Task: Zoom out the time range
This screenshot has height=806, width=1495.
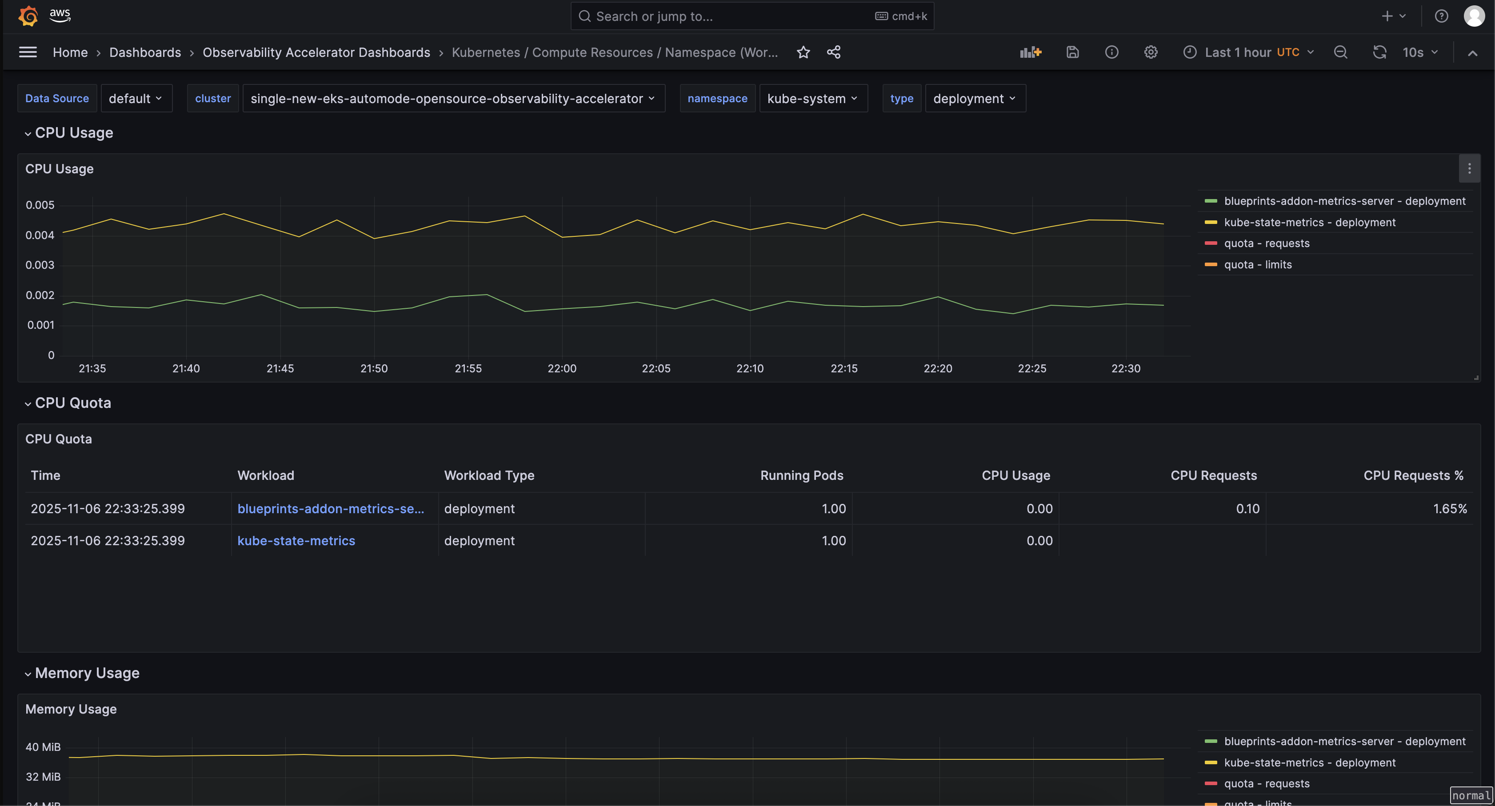Action: pyautogui.click(x=1341, y=52)
